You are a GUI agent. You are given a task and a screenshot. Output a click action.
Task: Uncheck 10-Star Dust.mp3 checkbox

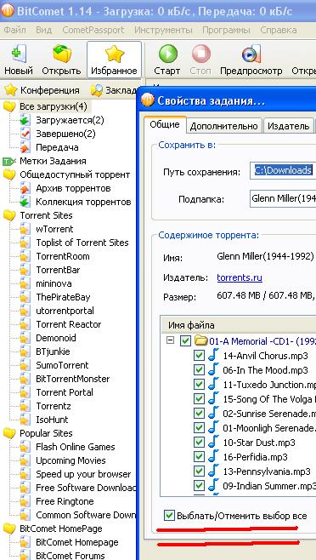tap(199, 443)
